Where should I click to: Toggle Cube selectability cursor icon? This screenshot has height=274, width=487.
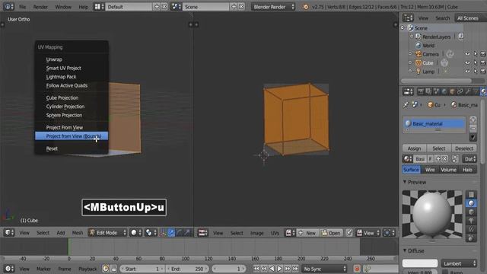(475, 62)
